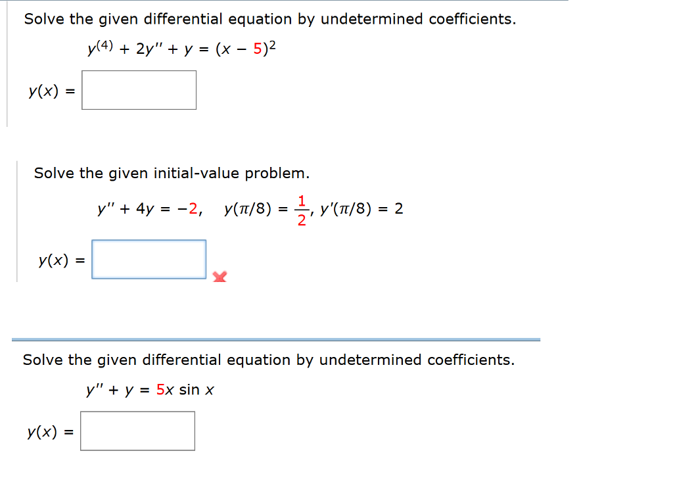Click the first 'Solve the given differential equation' heading
673x497 pixels.
(269, 19)
